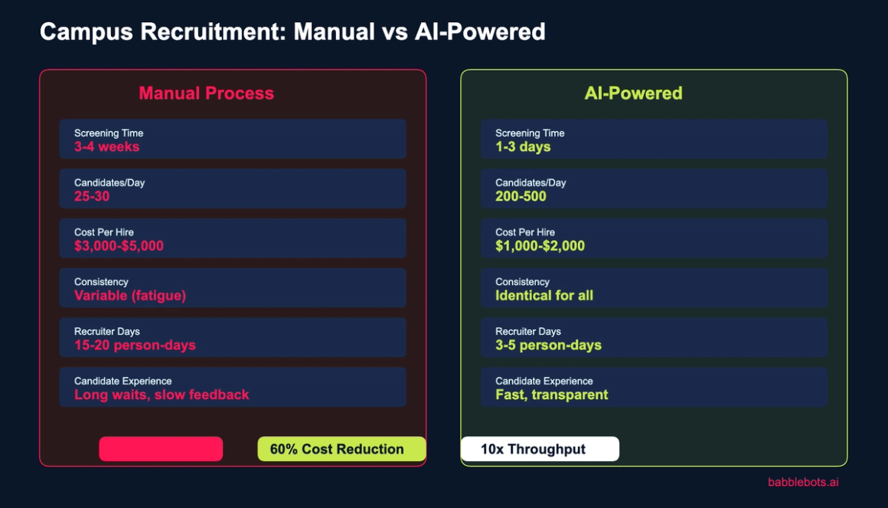The width and height of the screenshot is (888, 508).
Task: Click the slide title 'Campus Recruitment: Manual vs AI-Powered'
Action: point(292,31)
